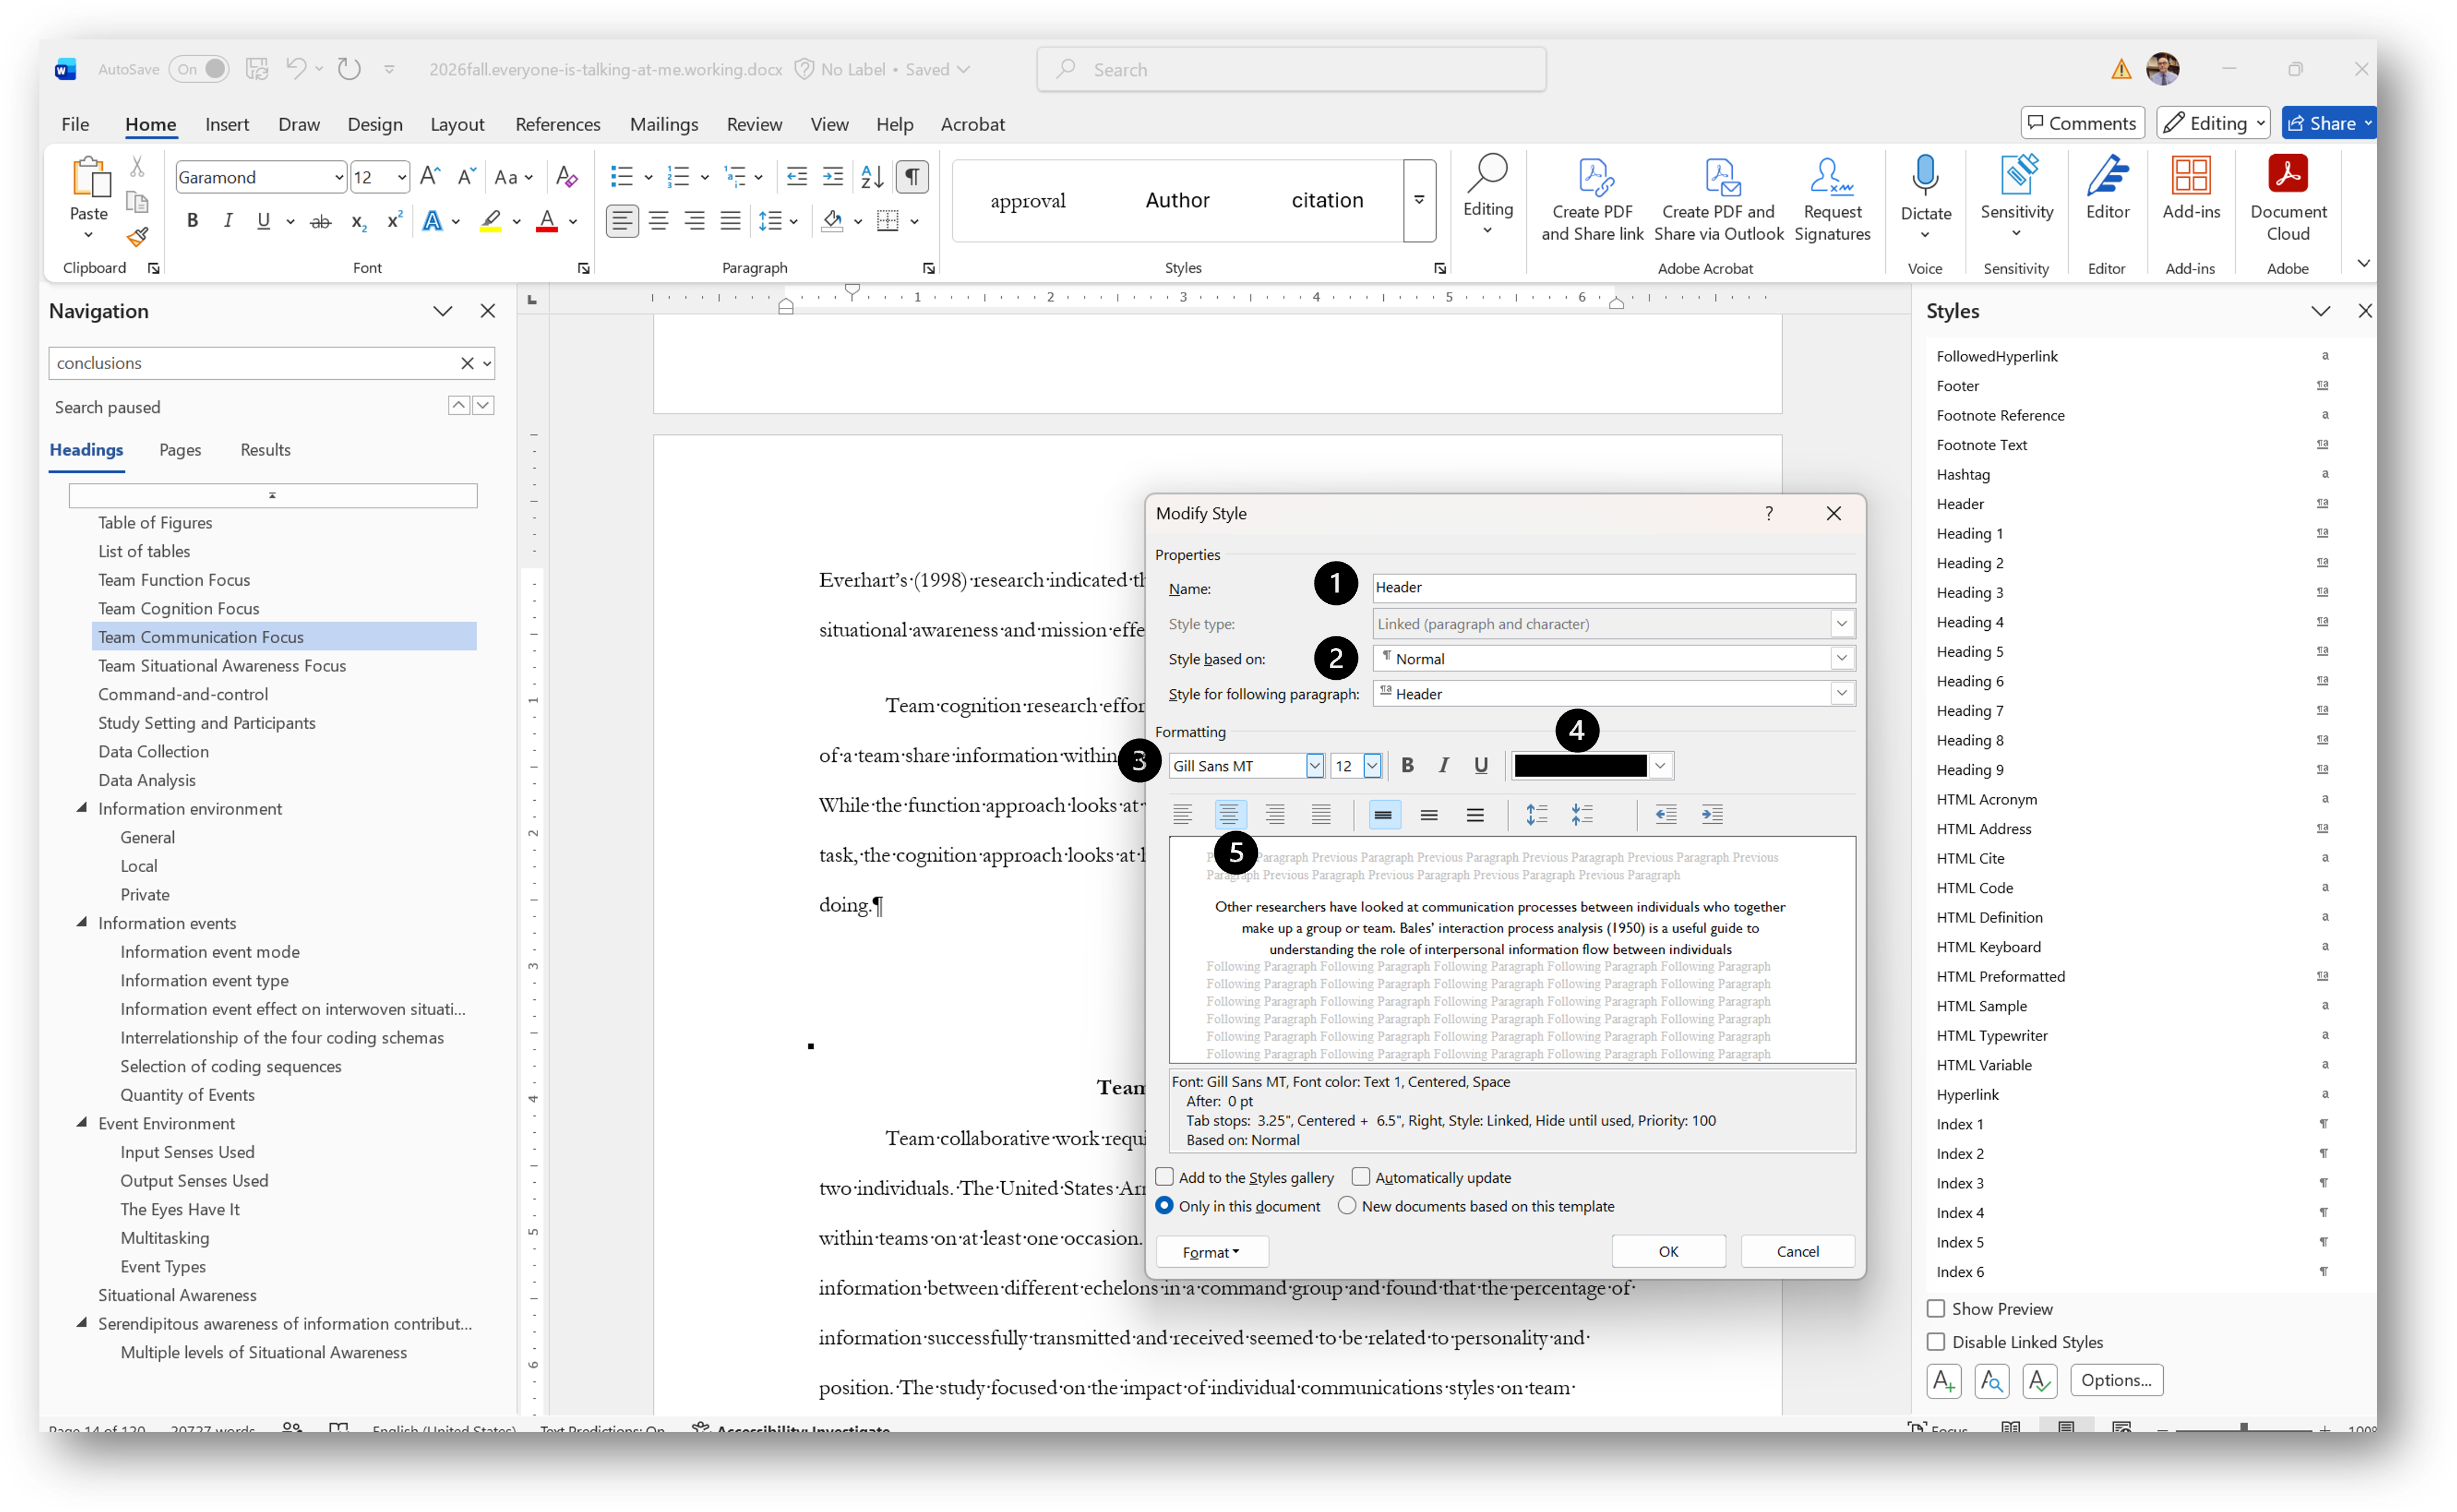Open Editor in ribbon
Image resolution: width=2457 pixels, height=1512 pixels.
[2107, 188]
